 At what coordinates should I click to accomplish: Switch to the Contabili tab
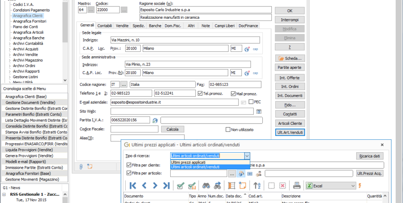click(105, 26)
